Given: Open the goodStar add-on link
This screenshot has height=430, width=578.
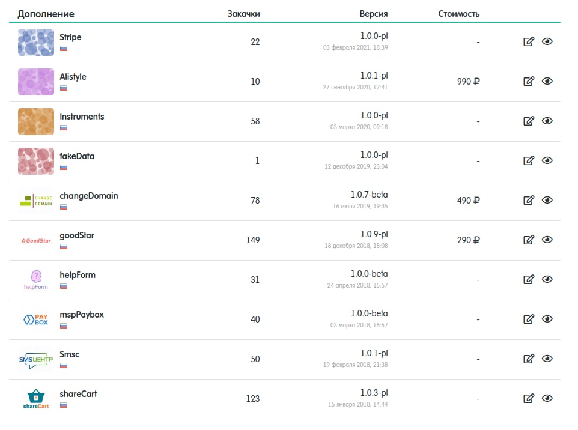Looking at the screenshot, I should pyautogui.click(x=77, y=235).
